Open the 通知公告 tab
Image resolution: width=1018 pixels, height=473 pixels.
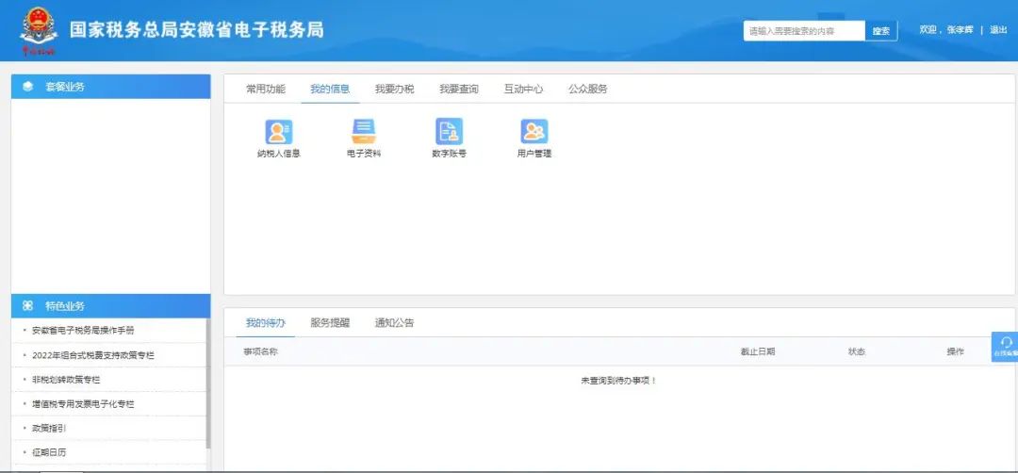click(x=394, y=322)
